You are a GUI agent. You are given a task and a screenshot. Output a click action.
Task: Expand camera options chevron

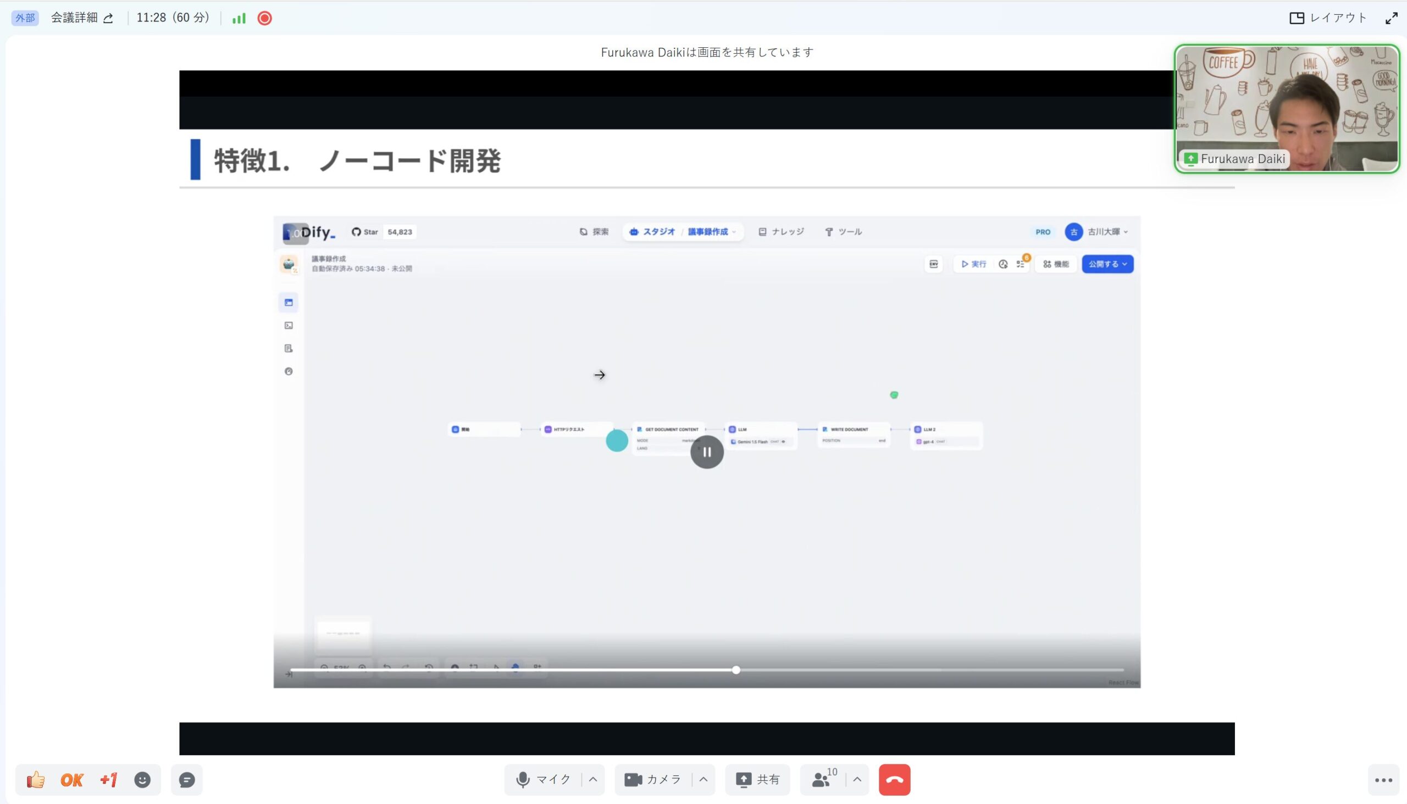click(703, 779)
